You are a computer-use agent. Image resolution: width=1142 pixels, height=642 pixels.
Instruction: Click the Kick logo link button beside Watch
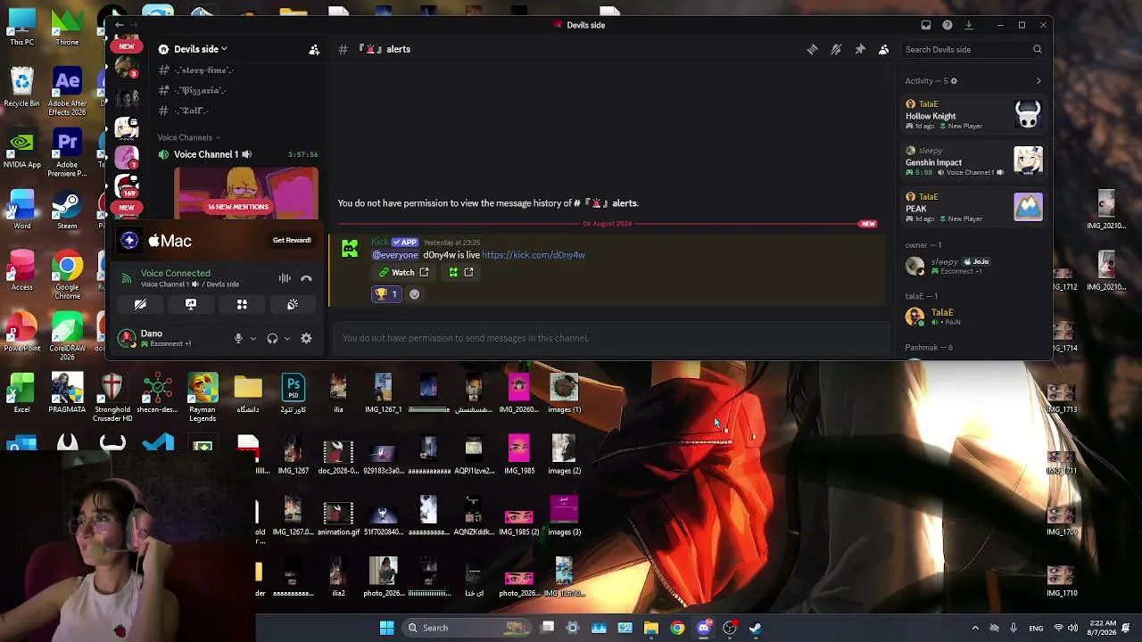pyautogui.click(x=460, y=273)
